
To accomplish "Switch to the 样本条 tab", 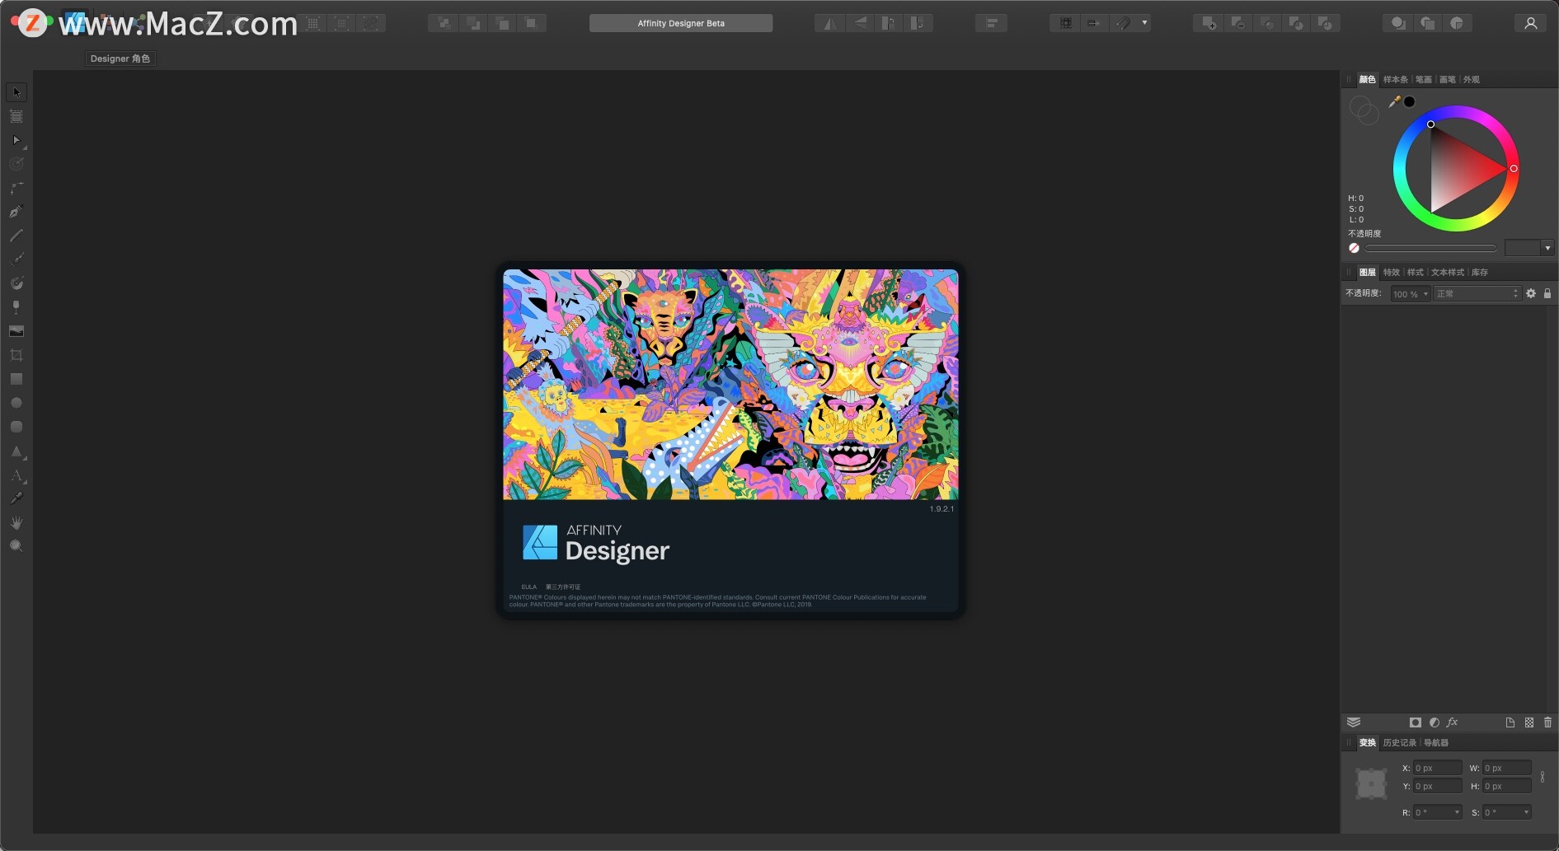I will pyautogui.click(x=1396, y=80).
